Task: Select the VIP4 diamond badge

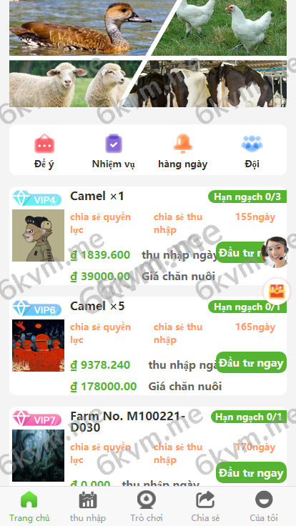Action: pyautogui.click(x=37, y=199)
